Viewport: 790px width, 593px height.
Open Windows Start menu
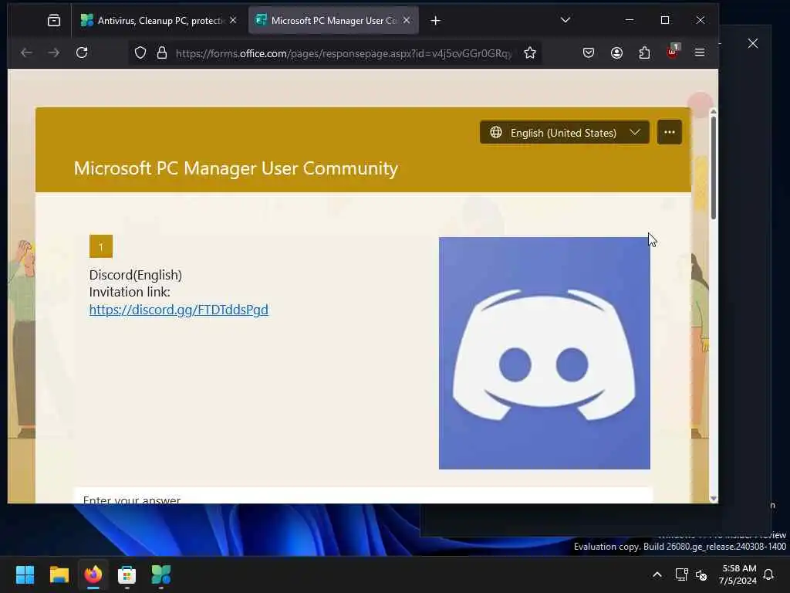pyautogui.click(x=25, y=574)
